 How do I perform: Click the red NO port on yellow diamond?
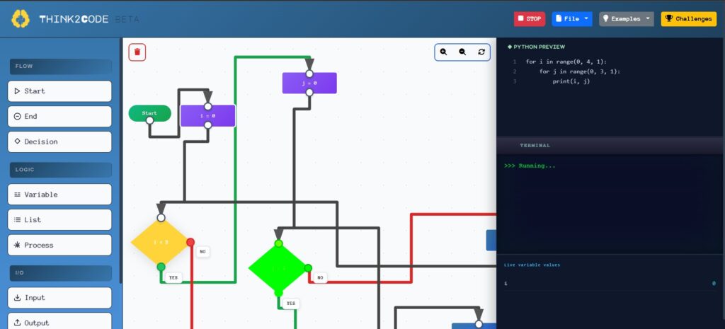point(190,242)
